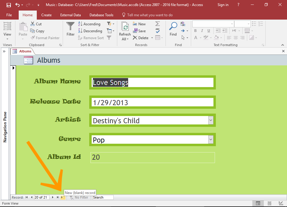
Task: Sort records in Ascending order
Action: [90, 24]
